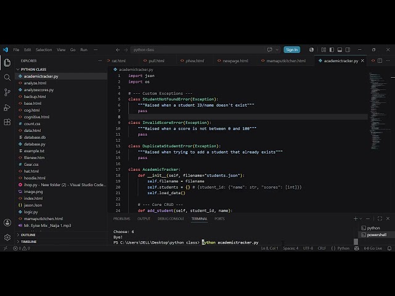
Task: Select the powershell terminal instance
Action: coord(376,235)
